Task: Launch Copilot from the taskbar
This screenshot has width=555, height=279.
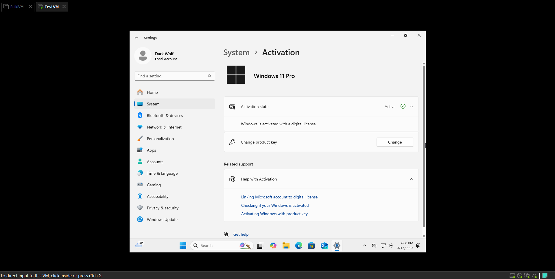Action: coord(273,245)
